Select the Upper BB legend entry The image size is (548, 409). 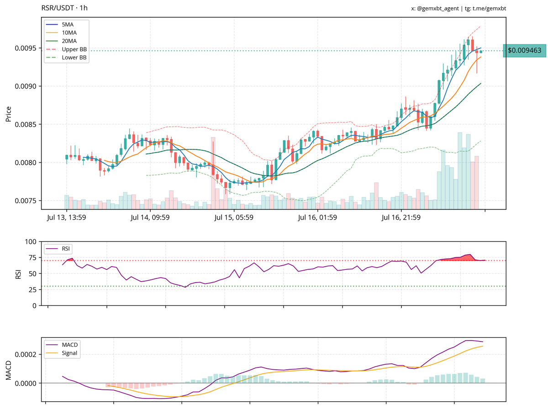[x=66, y=49]
